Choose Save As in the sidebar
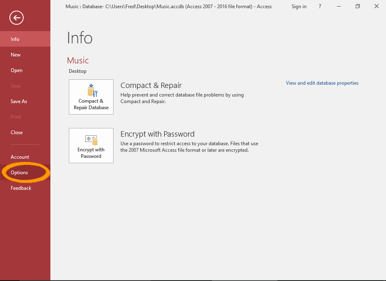The width and height of the screenshot is (386, 281). coord(18,101)
